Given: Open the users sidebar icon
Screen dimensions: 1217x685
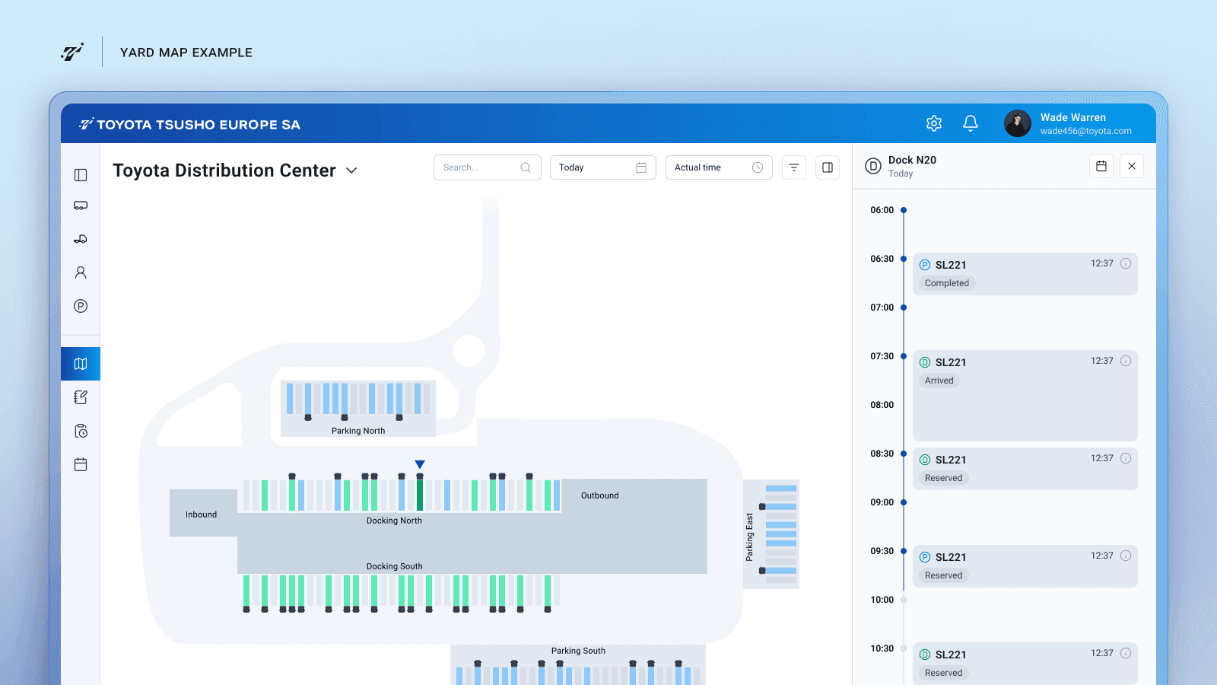Looking at the screenshot, I should coord(81,272).
